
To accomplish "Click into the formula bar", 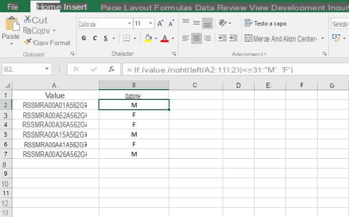I will (236, 70).
